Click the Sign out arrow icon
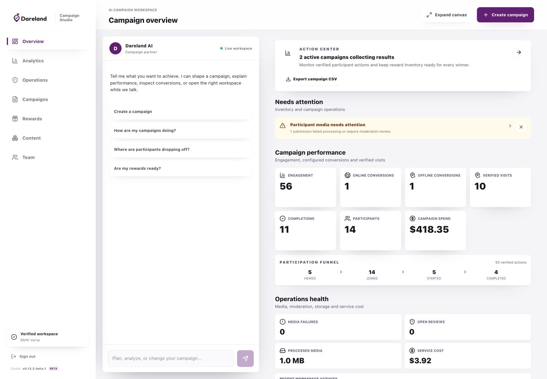The image size is (547, 379). 14,356
